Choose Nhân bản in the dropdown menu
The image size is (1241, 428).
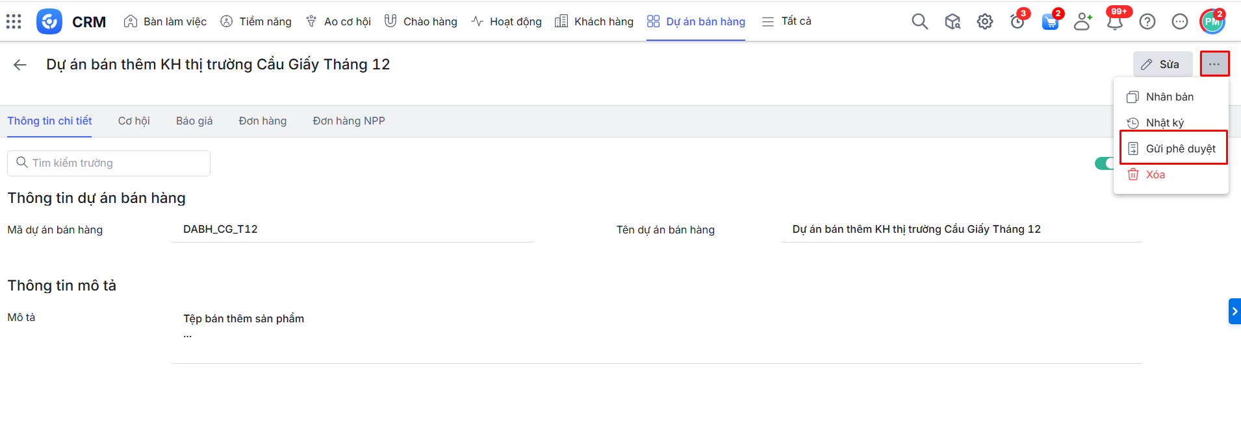pyautogui.click(x=1169, y=97)
